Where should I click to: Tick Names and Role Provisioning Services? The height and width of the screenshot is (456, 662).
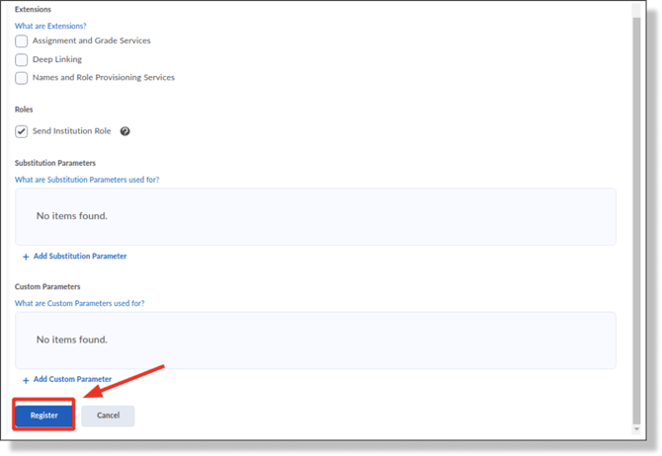click(x=21, y=78)
